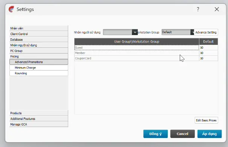Click the Edit Basic Prices button
Viewport: 228px width, 147px height.
tap(206, 120)
